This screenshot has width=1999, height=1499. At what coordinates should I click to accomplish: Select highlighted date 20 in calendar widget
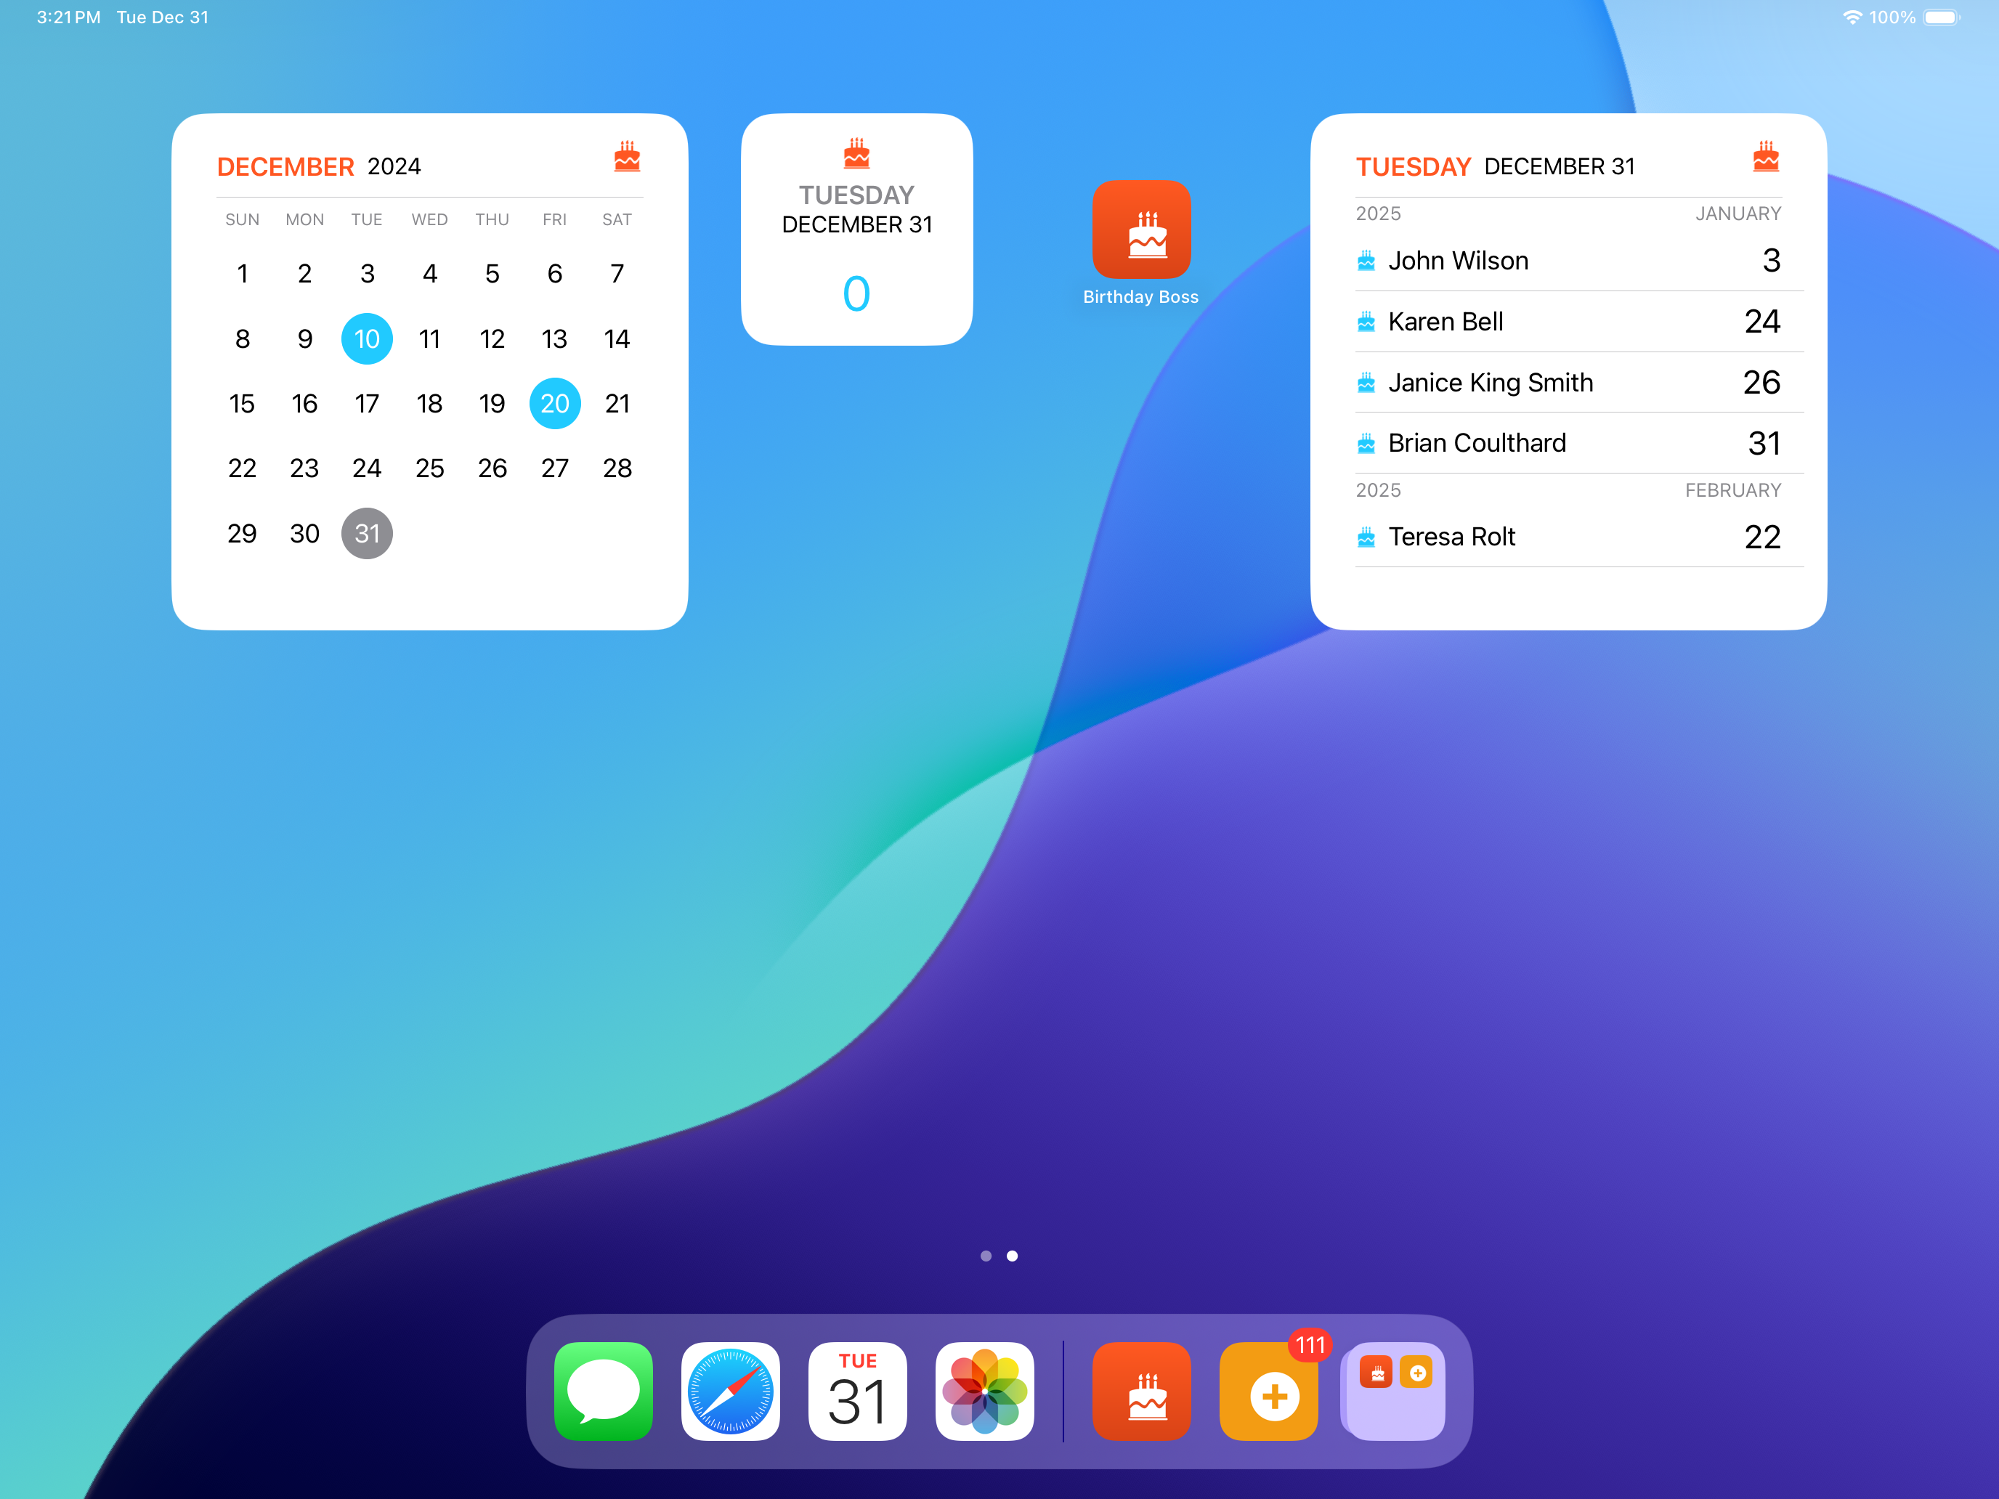(555, 404)
